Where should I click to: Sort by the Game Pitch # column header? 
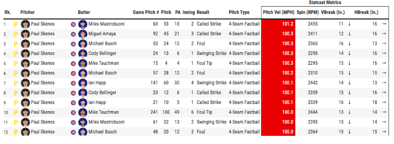tap(146, 12)
